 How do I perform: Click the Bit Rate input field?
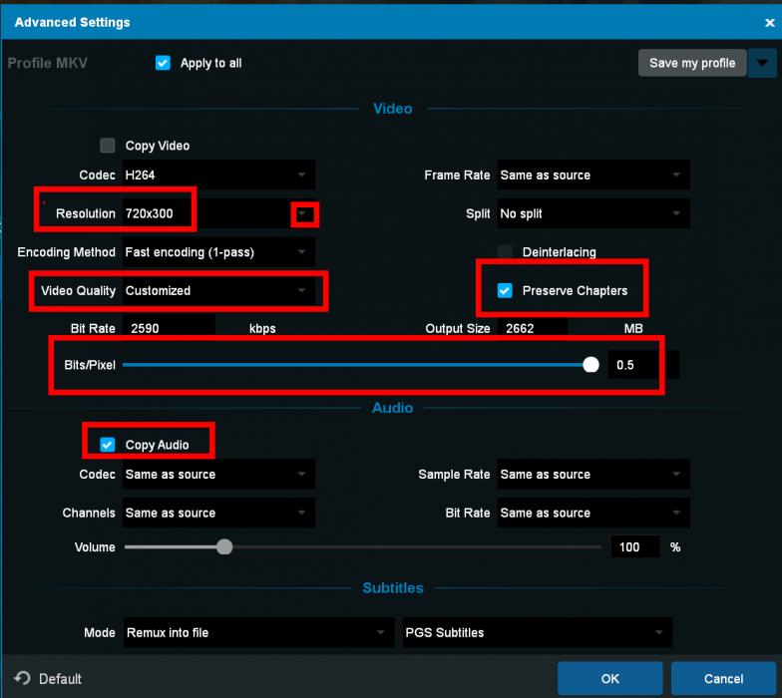[x=169, y=328]
